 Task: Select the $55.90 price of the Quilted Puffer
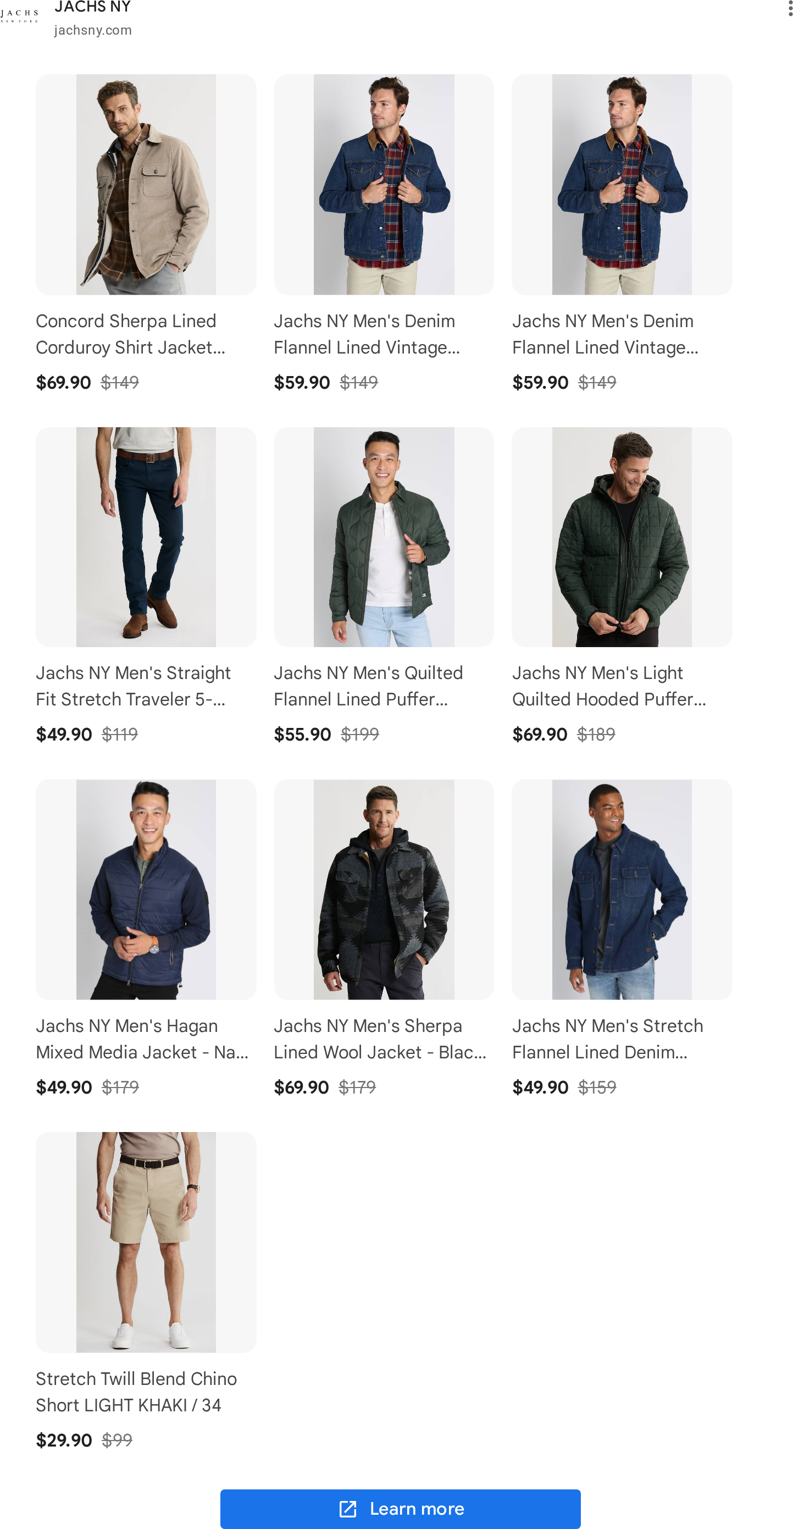302,734
